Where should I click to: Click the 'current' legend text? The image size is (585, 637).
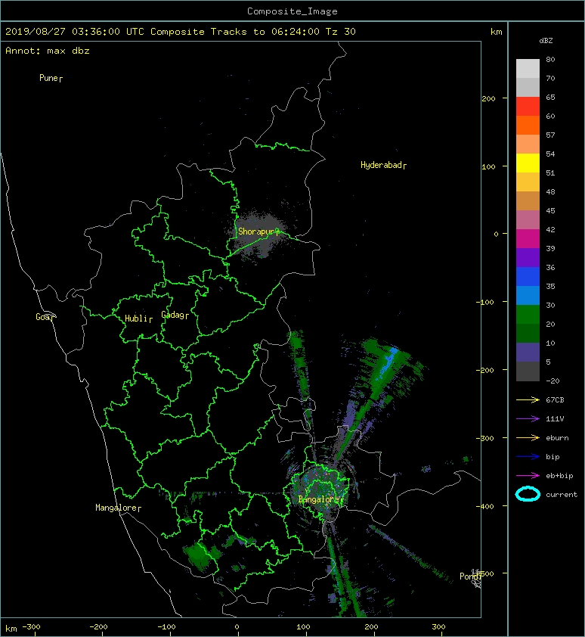click(562, 495)
